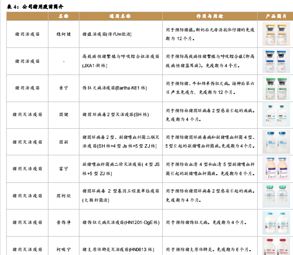
Task: Click the "-" name cell in the JXA1-R row
Action: pos(64,61)
